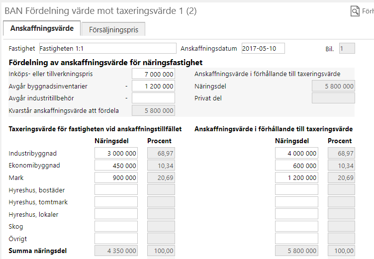Select Hyreshus, lokaler taxeringsvärde field
The height and width of the screenshot is (259, 374).
coord(116,214)
